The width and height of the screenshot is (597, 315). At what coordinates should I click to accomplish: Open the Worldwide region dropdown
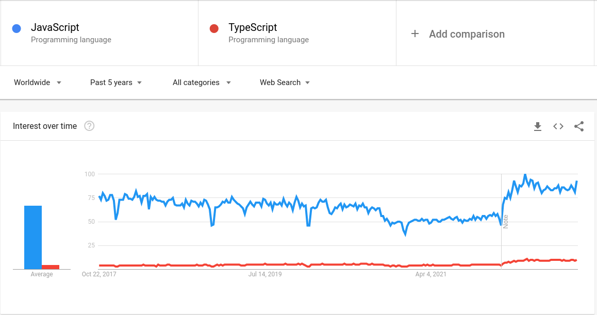coord(38,82)
